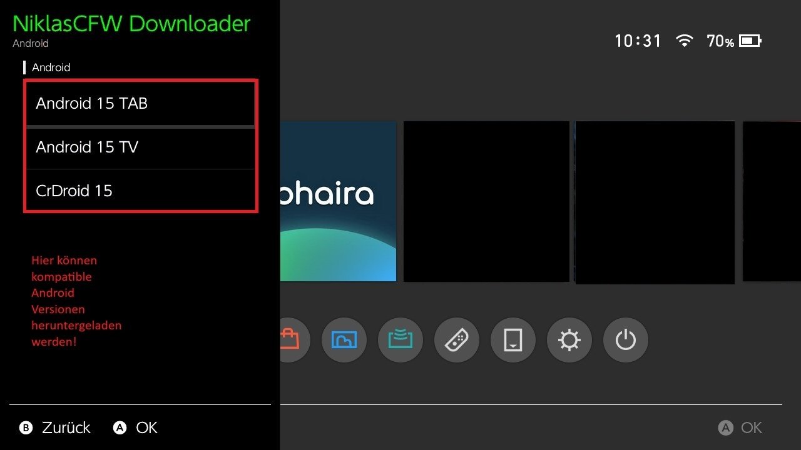Click the dimmed A OK hint at bottom right

point(740,427)
